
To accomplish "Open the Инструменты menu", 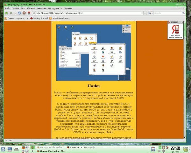I will pos(55,8).
